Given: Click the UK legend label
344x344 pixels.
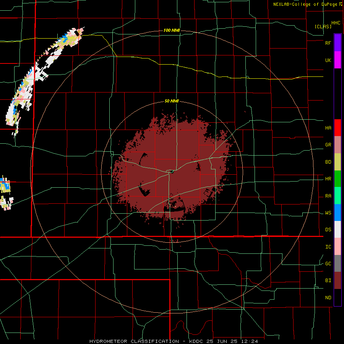Looking at the screenshot, I should click(x=328, y=60).
